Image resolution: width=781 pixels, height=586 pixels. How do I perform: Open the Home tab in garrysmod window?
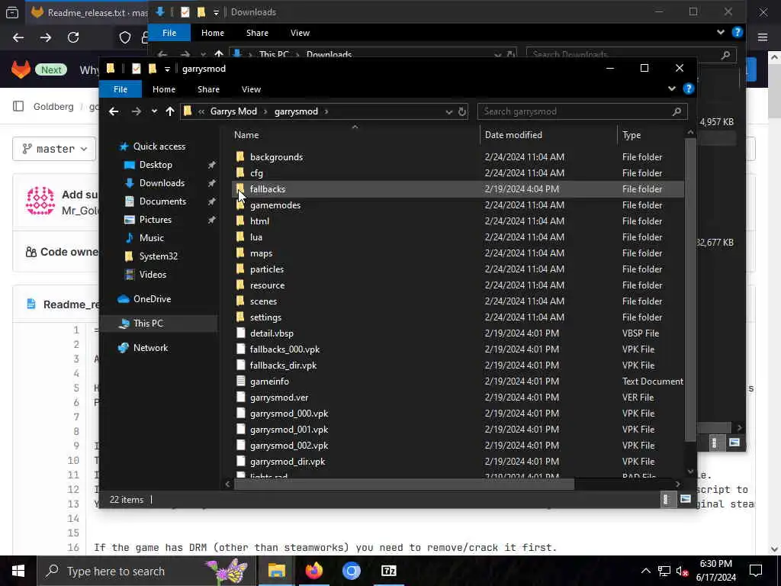164,89
